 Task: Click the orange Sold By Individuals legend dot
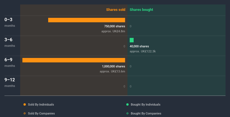point(25,104)
